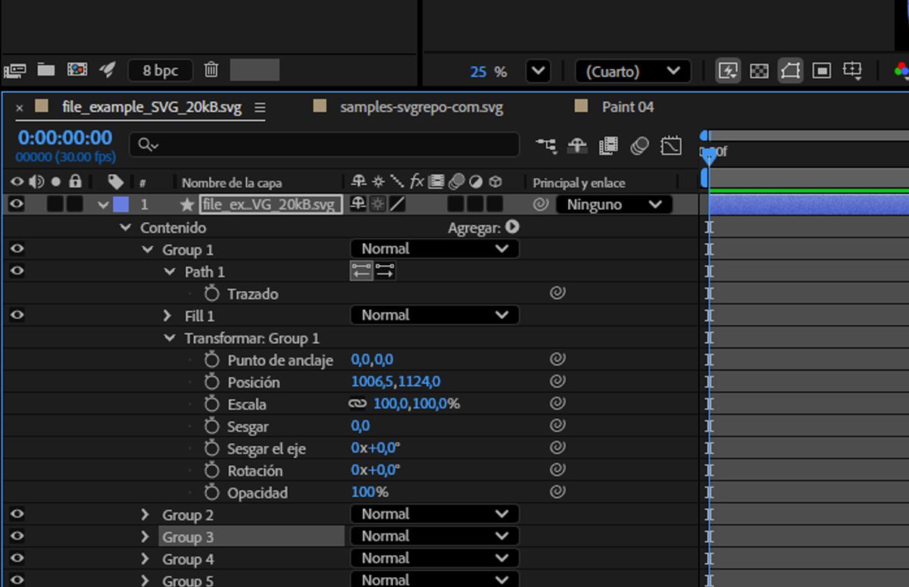Enable frame blending for the composition
Image resolution: width=909 pixels, height=587 pixels.
(608, 145)
